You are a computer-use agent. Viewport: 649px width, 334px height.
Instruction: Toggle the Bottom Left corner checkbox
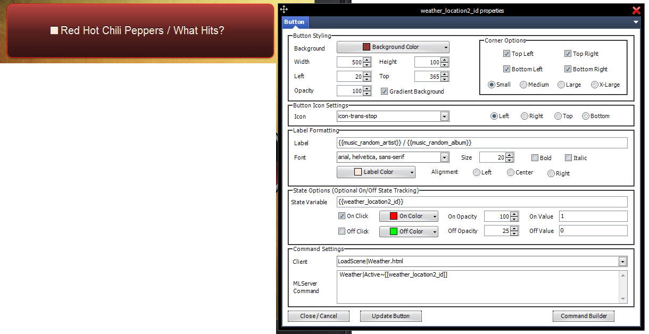tap(506, 69)
